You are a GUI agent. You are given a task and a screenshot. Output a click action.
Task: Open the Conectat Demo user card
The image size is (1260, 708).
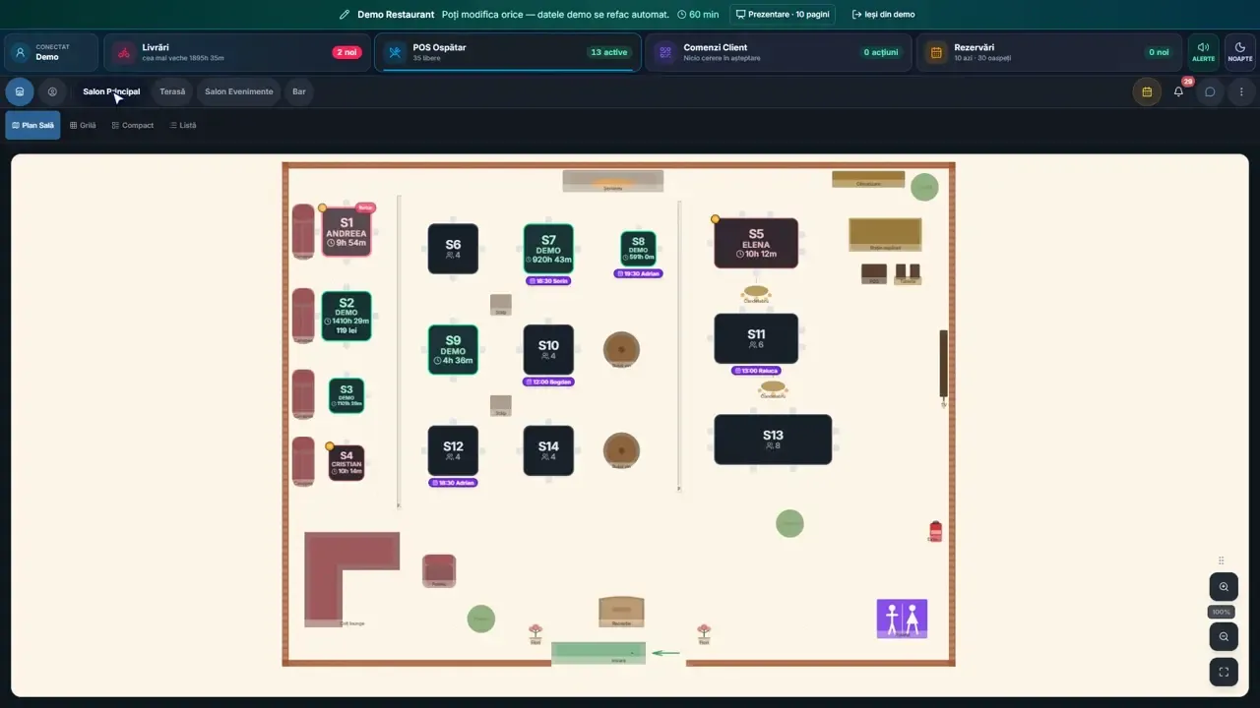click(x=51, y=52)
